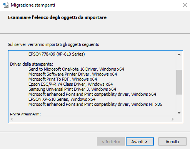Click 'Sul server verranno importati' label
Screen dimensions: 190x149
[x=53, y=44]
